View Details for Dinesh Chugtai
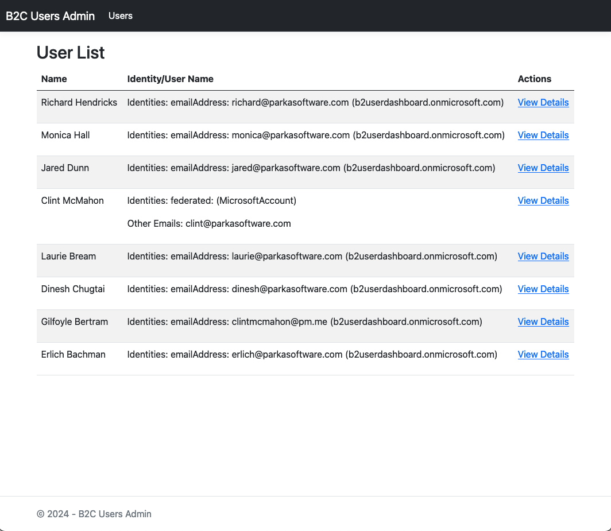Viewport: 611px width, 531px height. (543, 289)
